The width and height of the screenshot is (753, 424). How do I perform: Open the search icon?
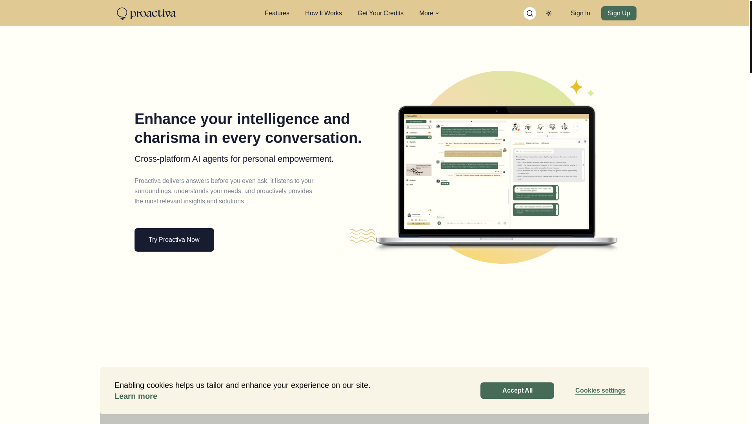tap(530, 13)
